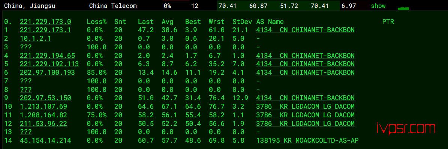Click the 10.1.2.1 address link
Image resolution: width=448 pixels, height=149 pixels.
point(36,39)
